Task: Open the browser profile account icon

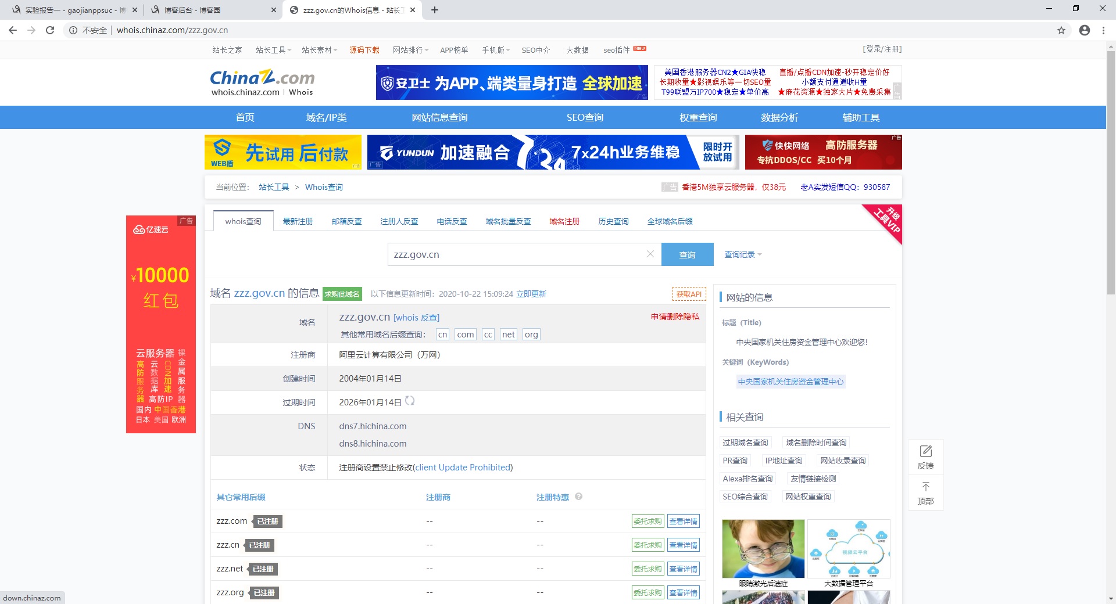Action: [1085, 30]
